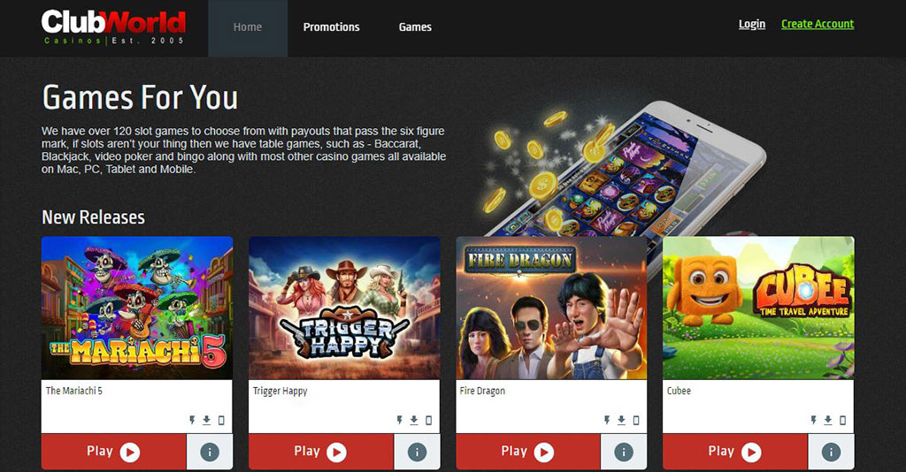Click the Fire Dragon game thumbnail
Screen dimensions: 906x472
(552, 308)
